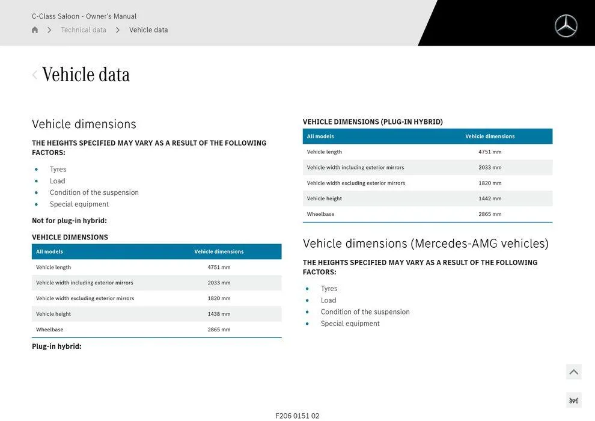Click the small icon button below the scroll-to-top arrow
The image size is (595, 421).
(x=573, y=401)
